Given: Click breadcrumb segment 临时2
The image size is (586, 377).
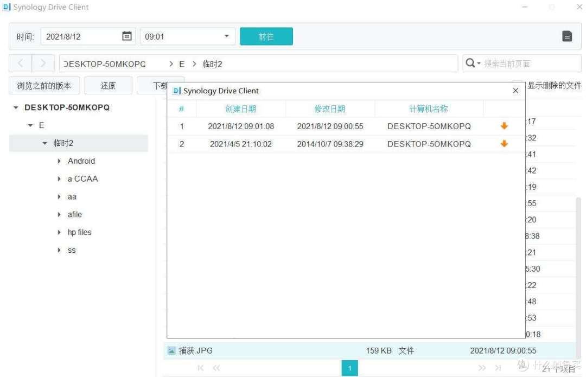Looking at the screenshot, I should tap(212, 64).
